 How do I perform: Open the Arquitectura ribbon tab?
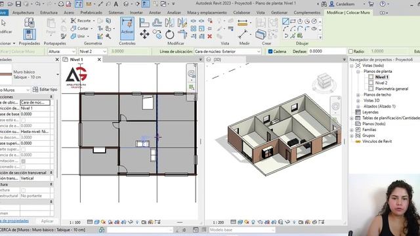point(23,12)
